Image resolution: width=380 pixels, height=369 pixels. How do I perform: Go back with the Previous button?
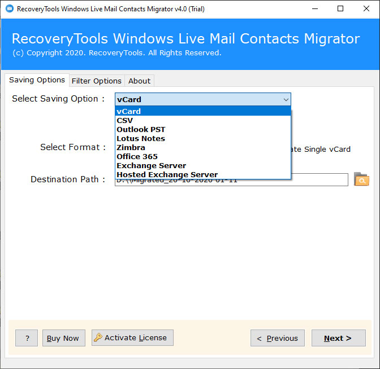tap(278, 338)
